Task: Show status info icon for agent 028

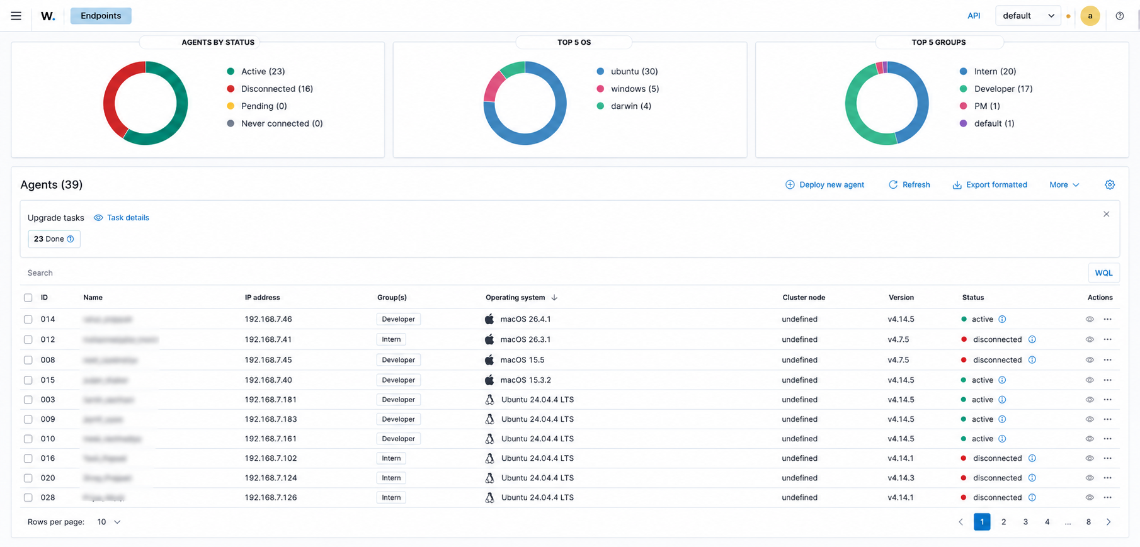Action: (x=1032, y=497)
